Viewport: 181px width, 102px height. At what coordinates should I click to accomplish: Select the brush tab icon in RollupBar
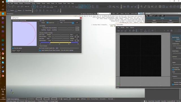(155, 16)
